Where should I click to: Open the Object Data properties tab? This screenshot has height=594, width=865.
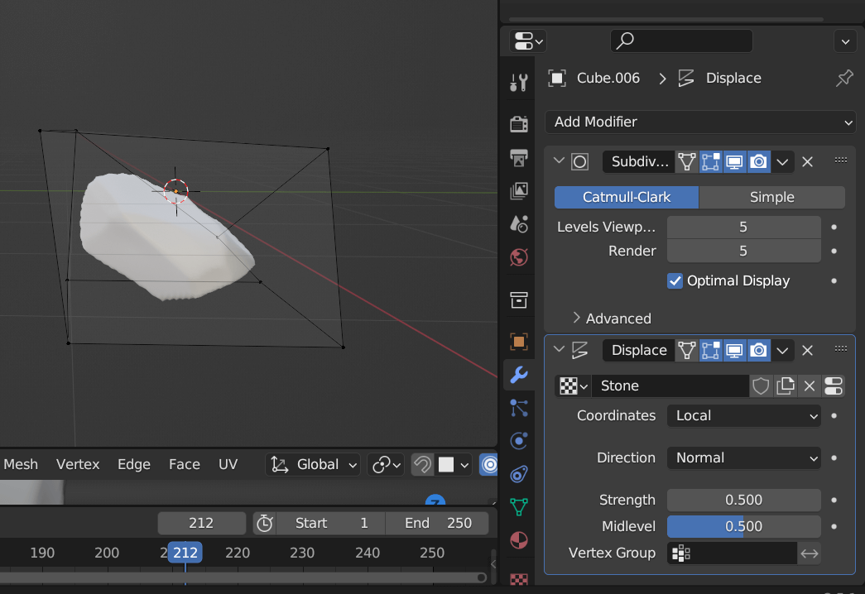518,506
